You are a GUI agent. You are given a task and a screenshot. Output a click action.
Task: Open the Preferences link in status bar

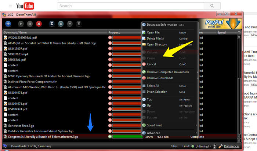[x=232, y=146]
